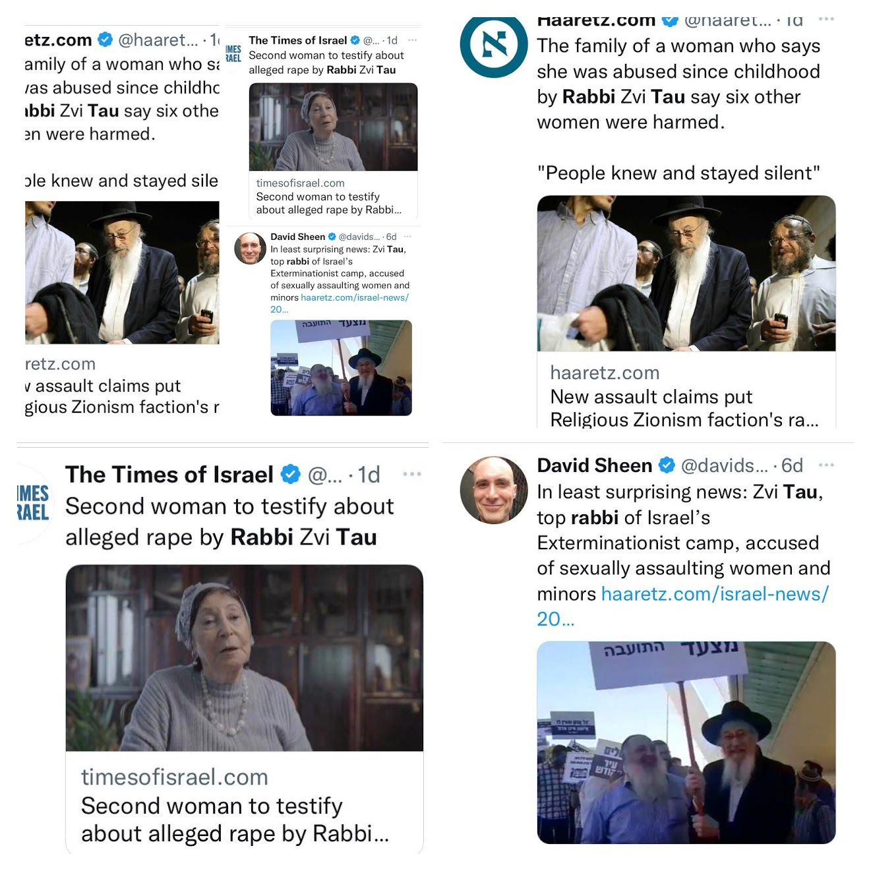Click David Sheen's small profile photo
This screenshot has width=871, height=871.
pos(250,249)
